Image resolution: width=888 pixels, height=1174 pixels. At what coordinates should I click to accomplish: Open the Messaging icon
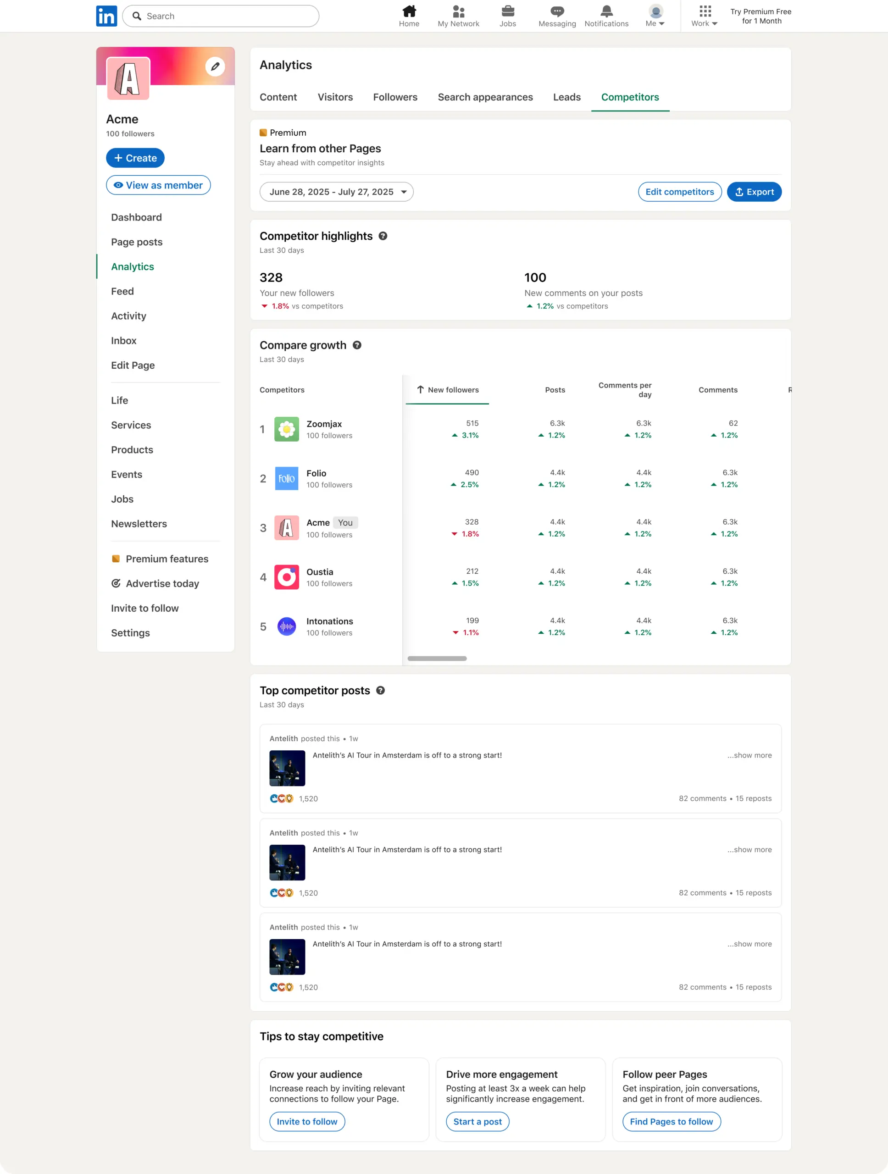pyautogui.click(x=557, y=11)
